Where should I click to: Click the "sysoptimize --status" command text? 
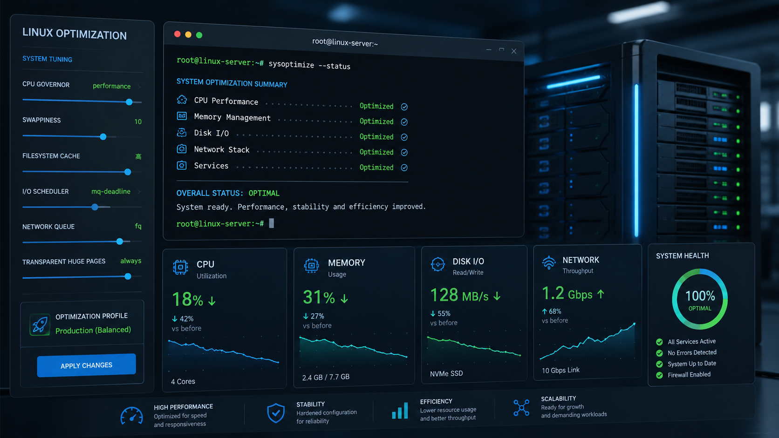(309, 65)
